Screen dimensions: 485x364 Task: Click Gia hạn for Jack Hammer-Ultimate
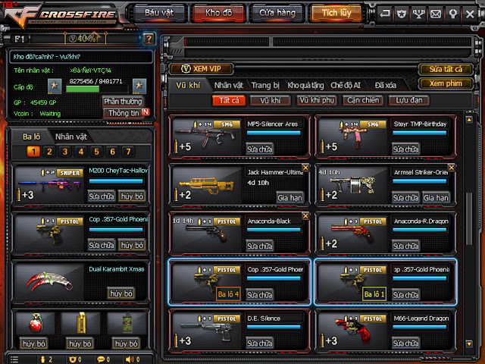click(289, 198)
